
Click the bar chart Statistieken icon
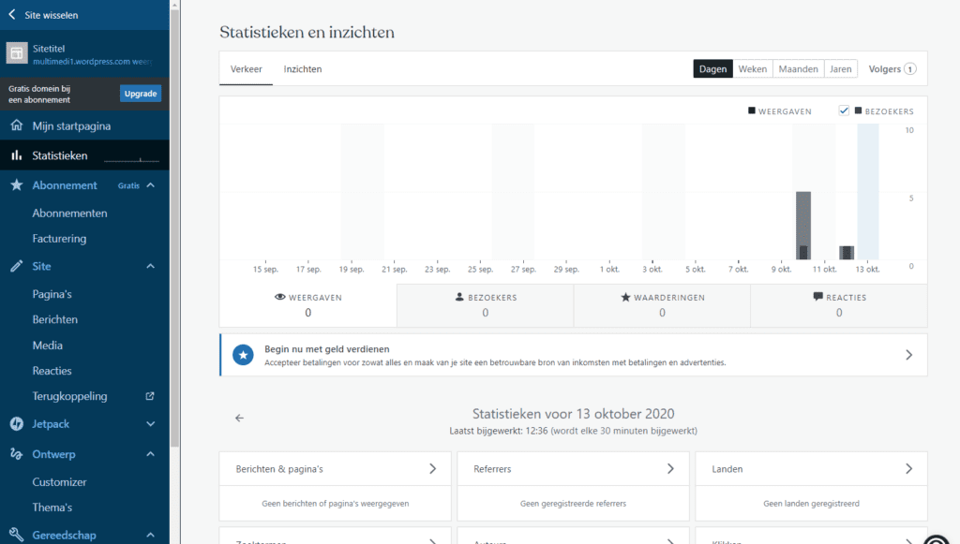pos(17,155)
